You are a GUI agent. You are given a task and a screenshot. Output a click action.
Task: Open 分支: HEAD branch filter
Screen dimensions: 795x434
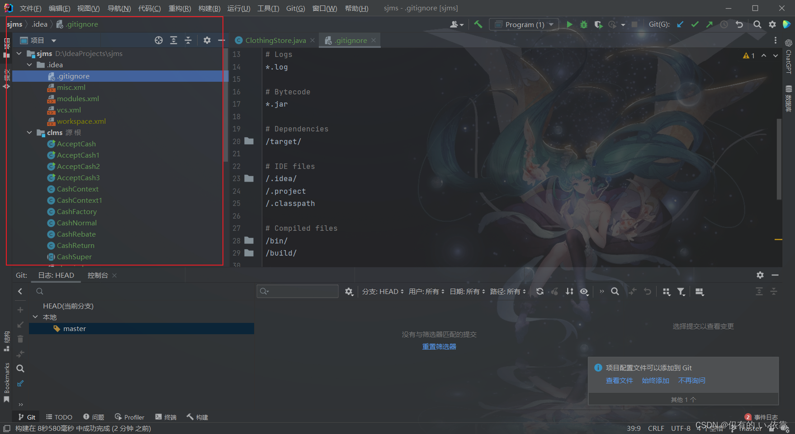pos(383,292)
